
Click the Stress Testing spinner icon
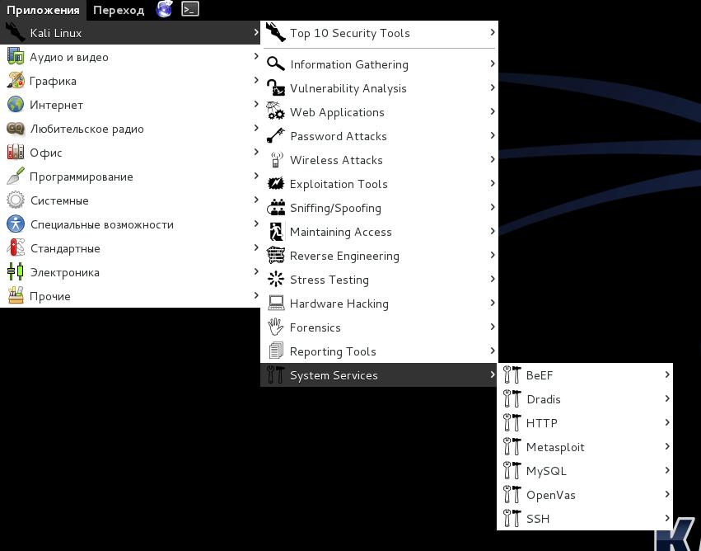(x=276, y=279)
